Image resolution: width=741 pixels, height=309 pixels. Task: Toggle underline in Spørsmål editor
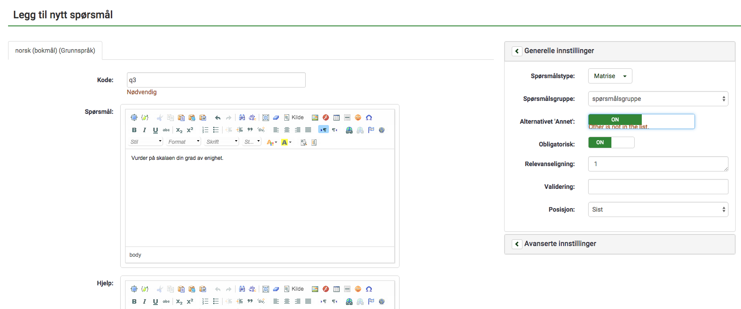(156, 130)
